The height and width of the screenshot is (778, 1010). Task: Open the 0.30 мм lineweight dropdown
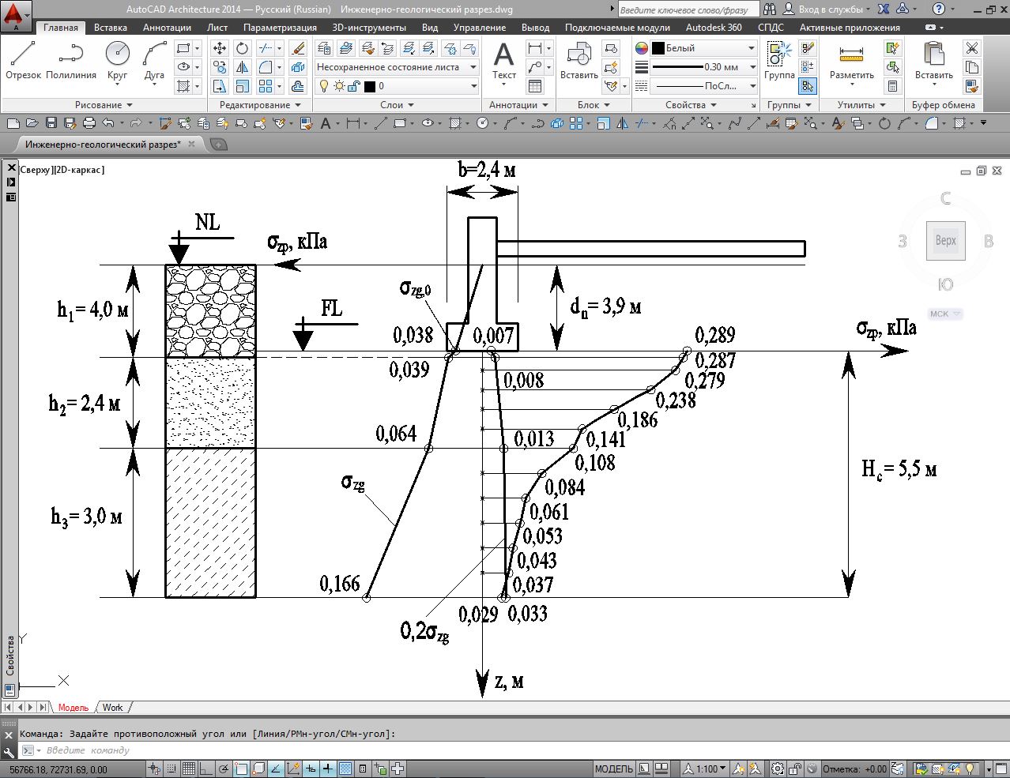(751, 67)
